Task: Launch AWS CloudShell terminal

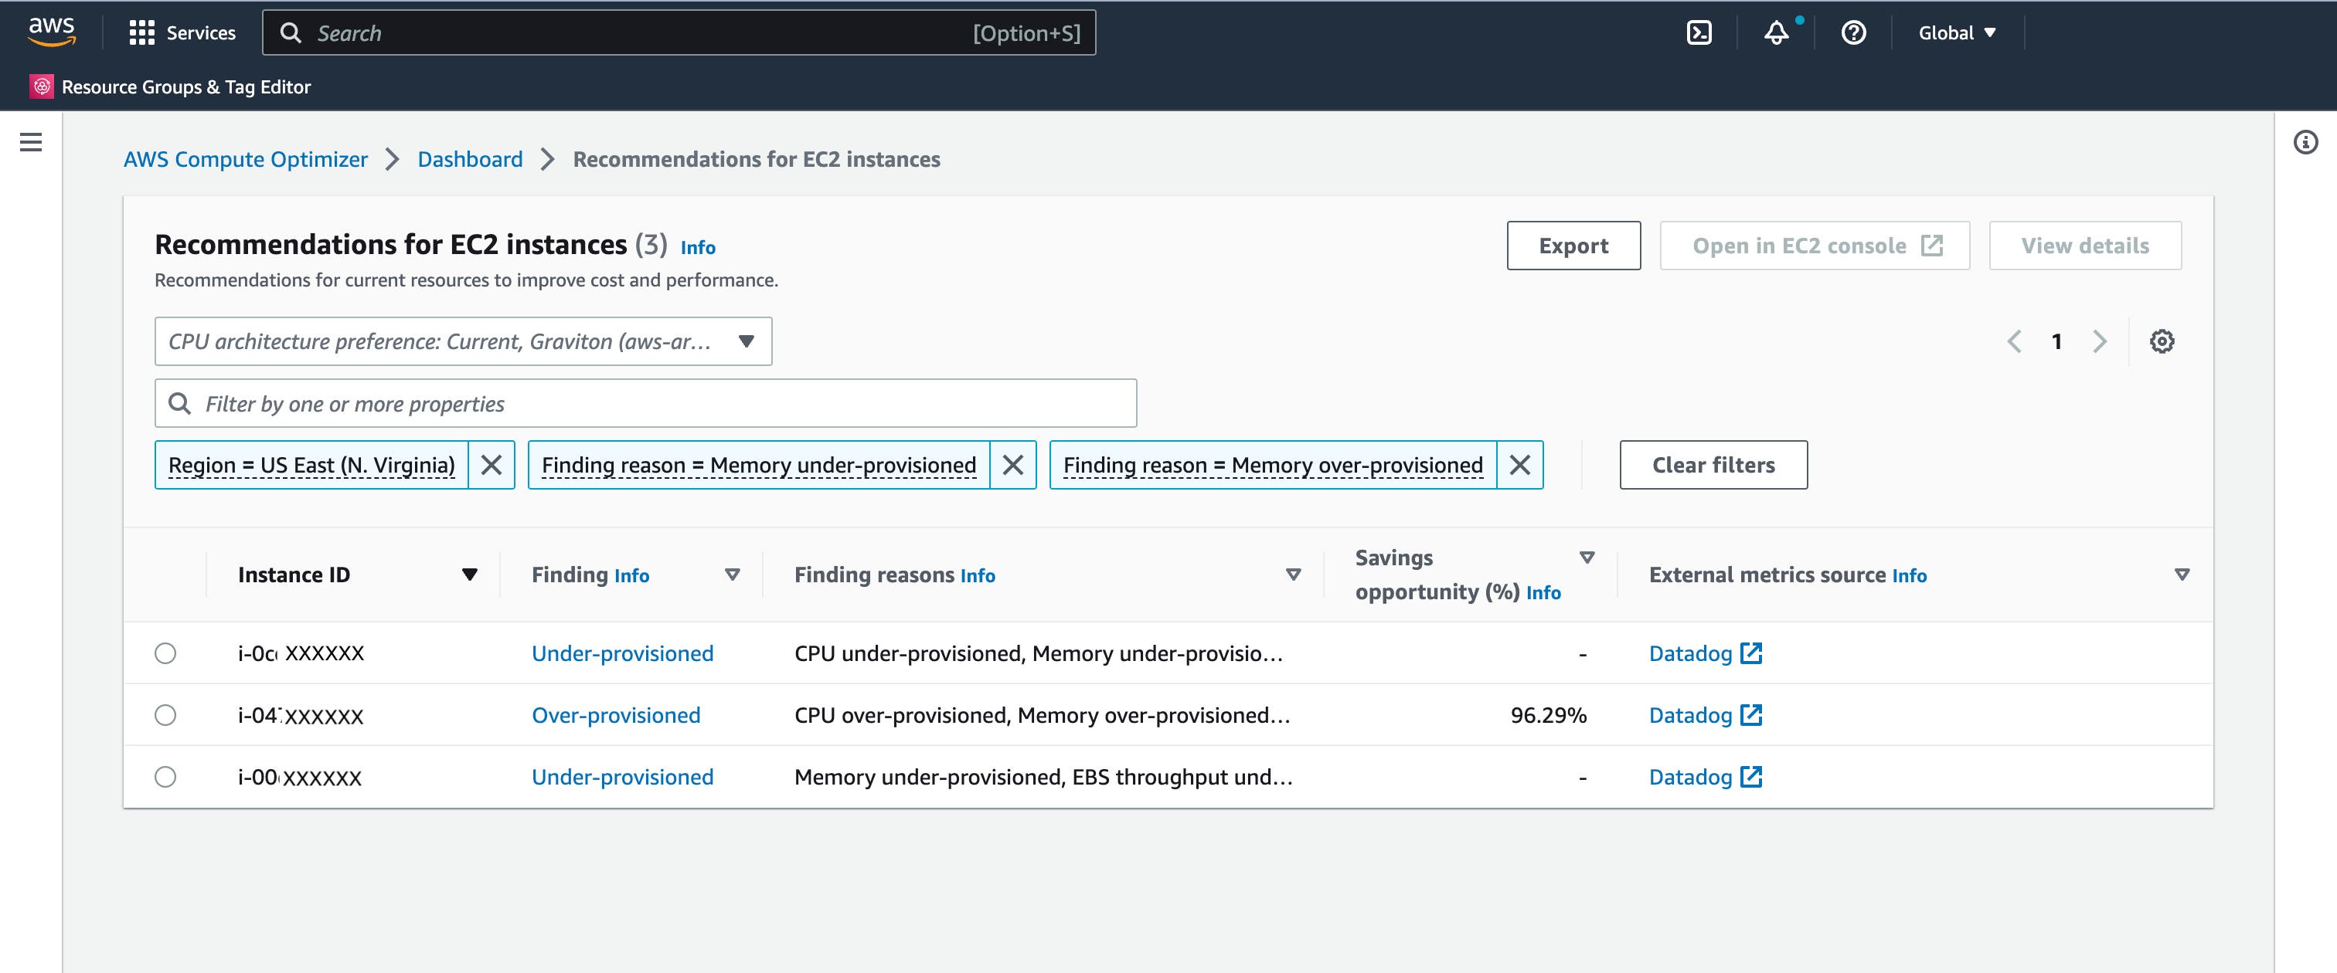Action: (x=1699, y=32)
